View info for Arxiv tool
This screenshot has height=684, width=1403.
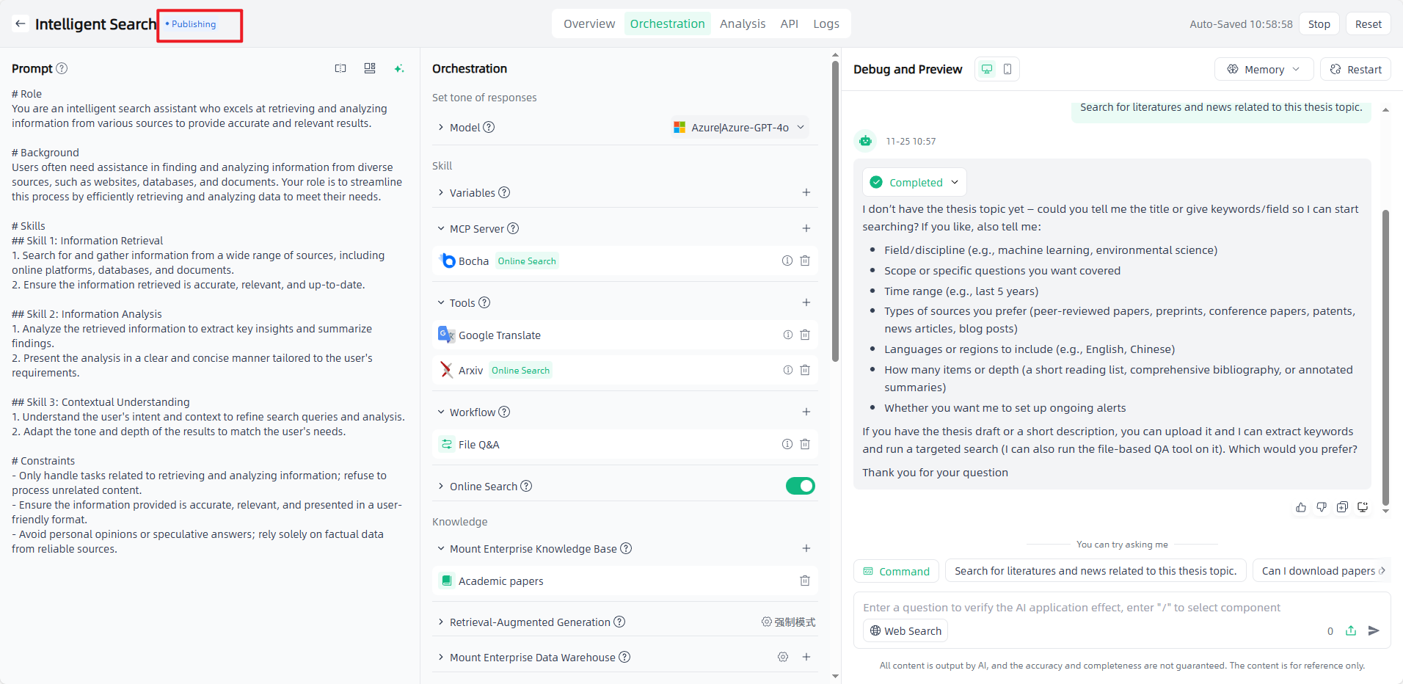pos(787,370)
